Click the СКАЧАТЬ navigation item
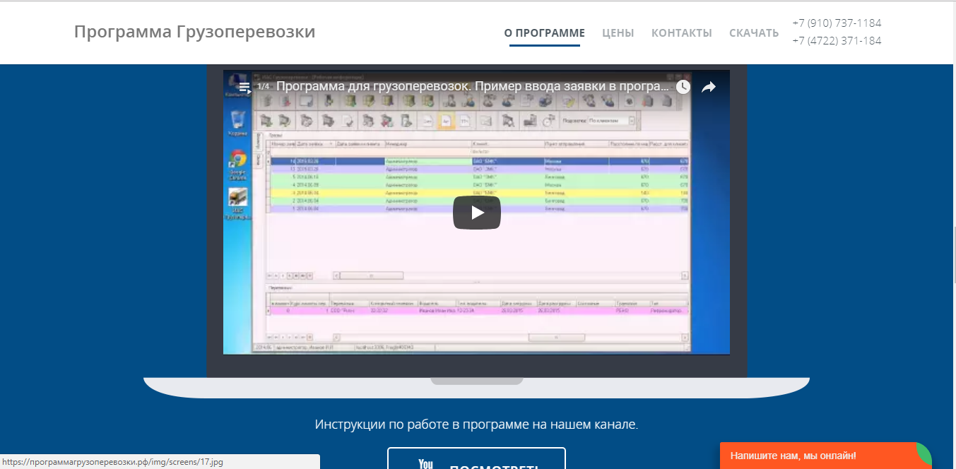The height and width of the screenshot is (469, 956). [753, 32]
